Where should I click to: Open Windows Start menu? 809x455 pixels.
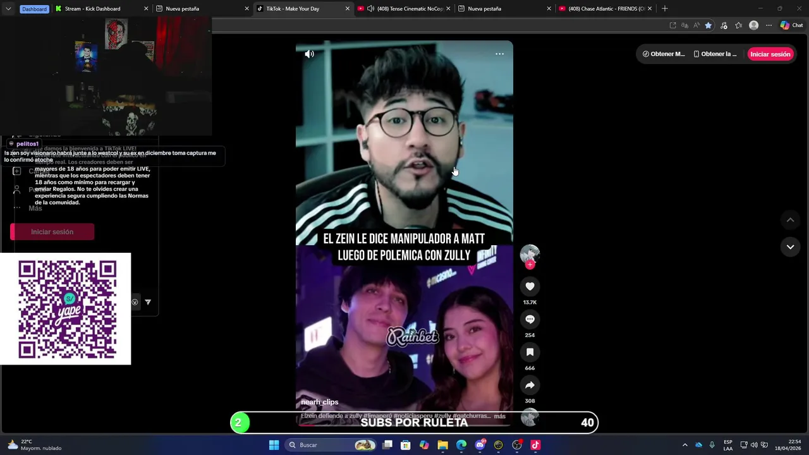(x=274, y=445)
